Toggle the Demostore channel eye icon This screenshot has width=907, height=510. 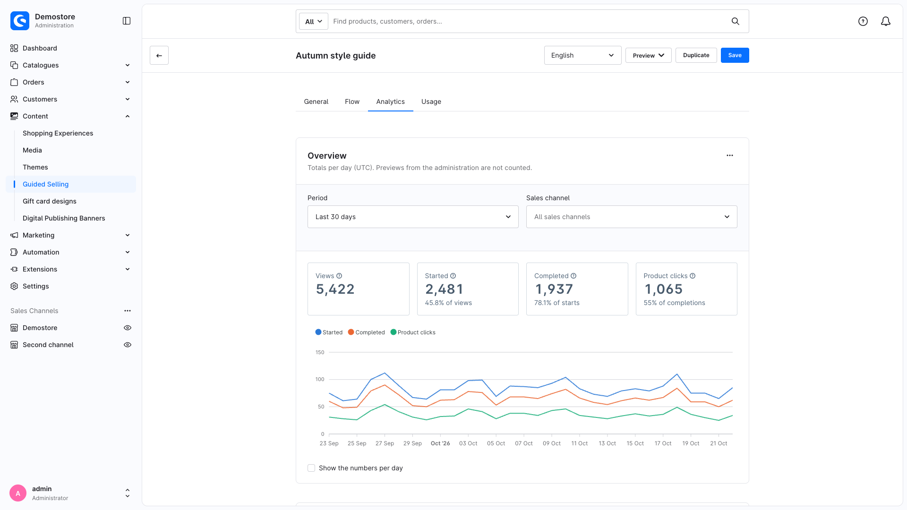(x=128, y=328)
